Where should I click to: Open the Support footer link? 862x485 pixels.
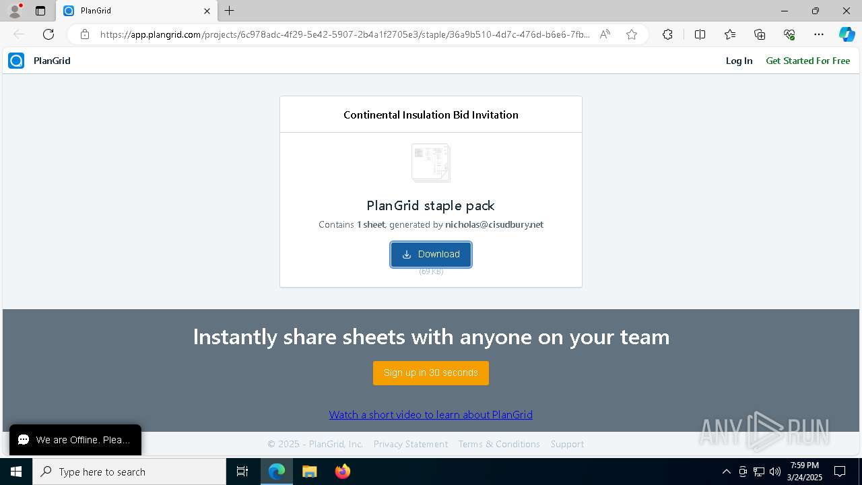567,444
